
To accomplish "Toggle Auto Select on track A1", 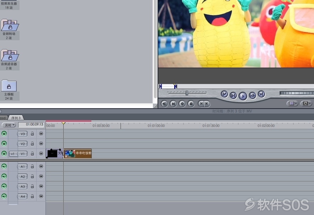I will pyautogui.click(x=41, y=167).
